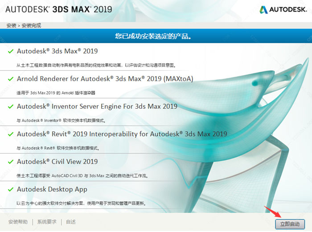The width and height of the screenshot is (312, 232).
Task: Open the 系统要求 link
Action: point(47,222)
